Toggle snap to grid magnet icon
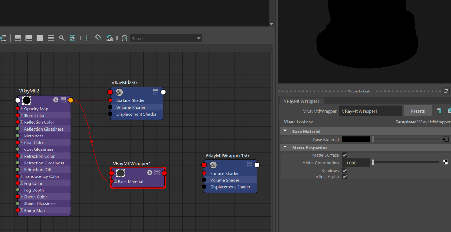The width and height of the screenshot is (451, 232). [98, 38]
